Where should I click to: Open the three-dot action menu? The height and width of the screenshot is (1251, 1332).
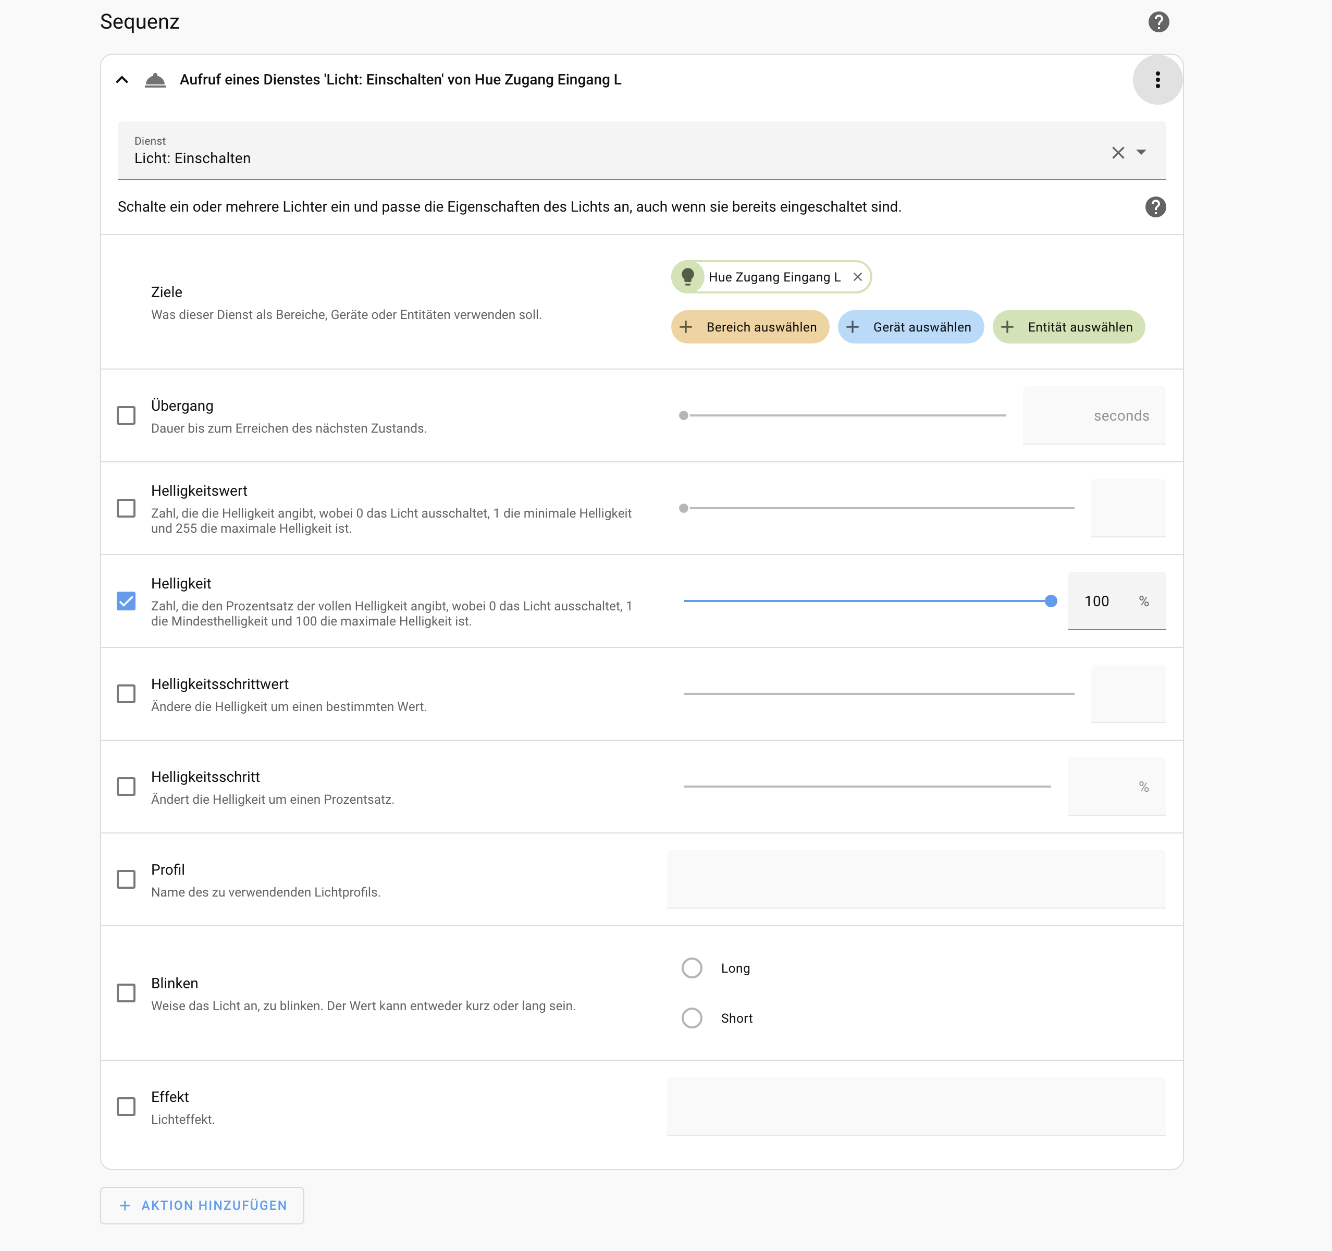point(1157,80)
